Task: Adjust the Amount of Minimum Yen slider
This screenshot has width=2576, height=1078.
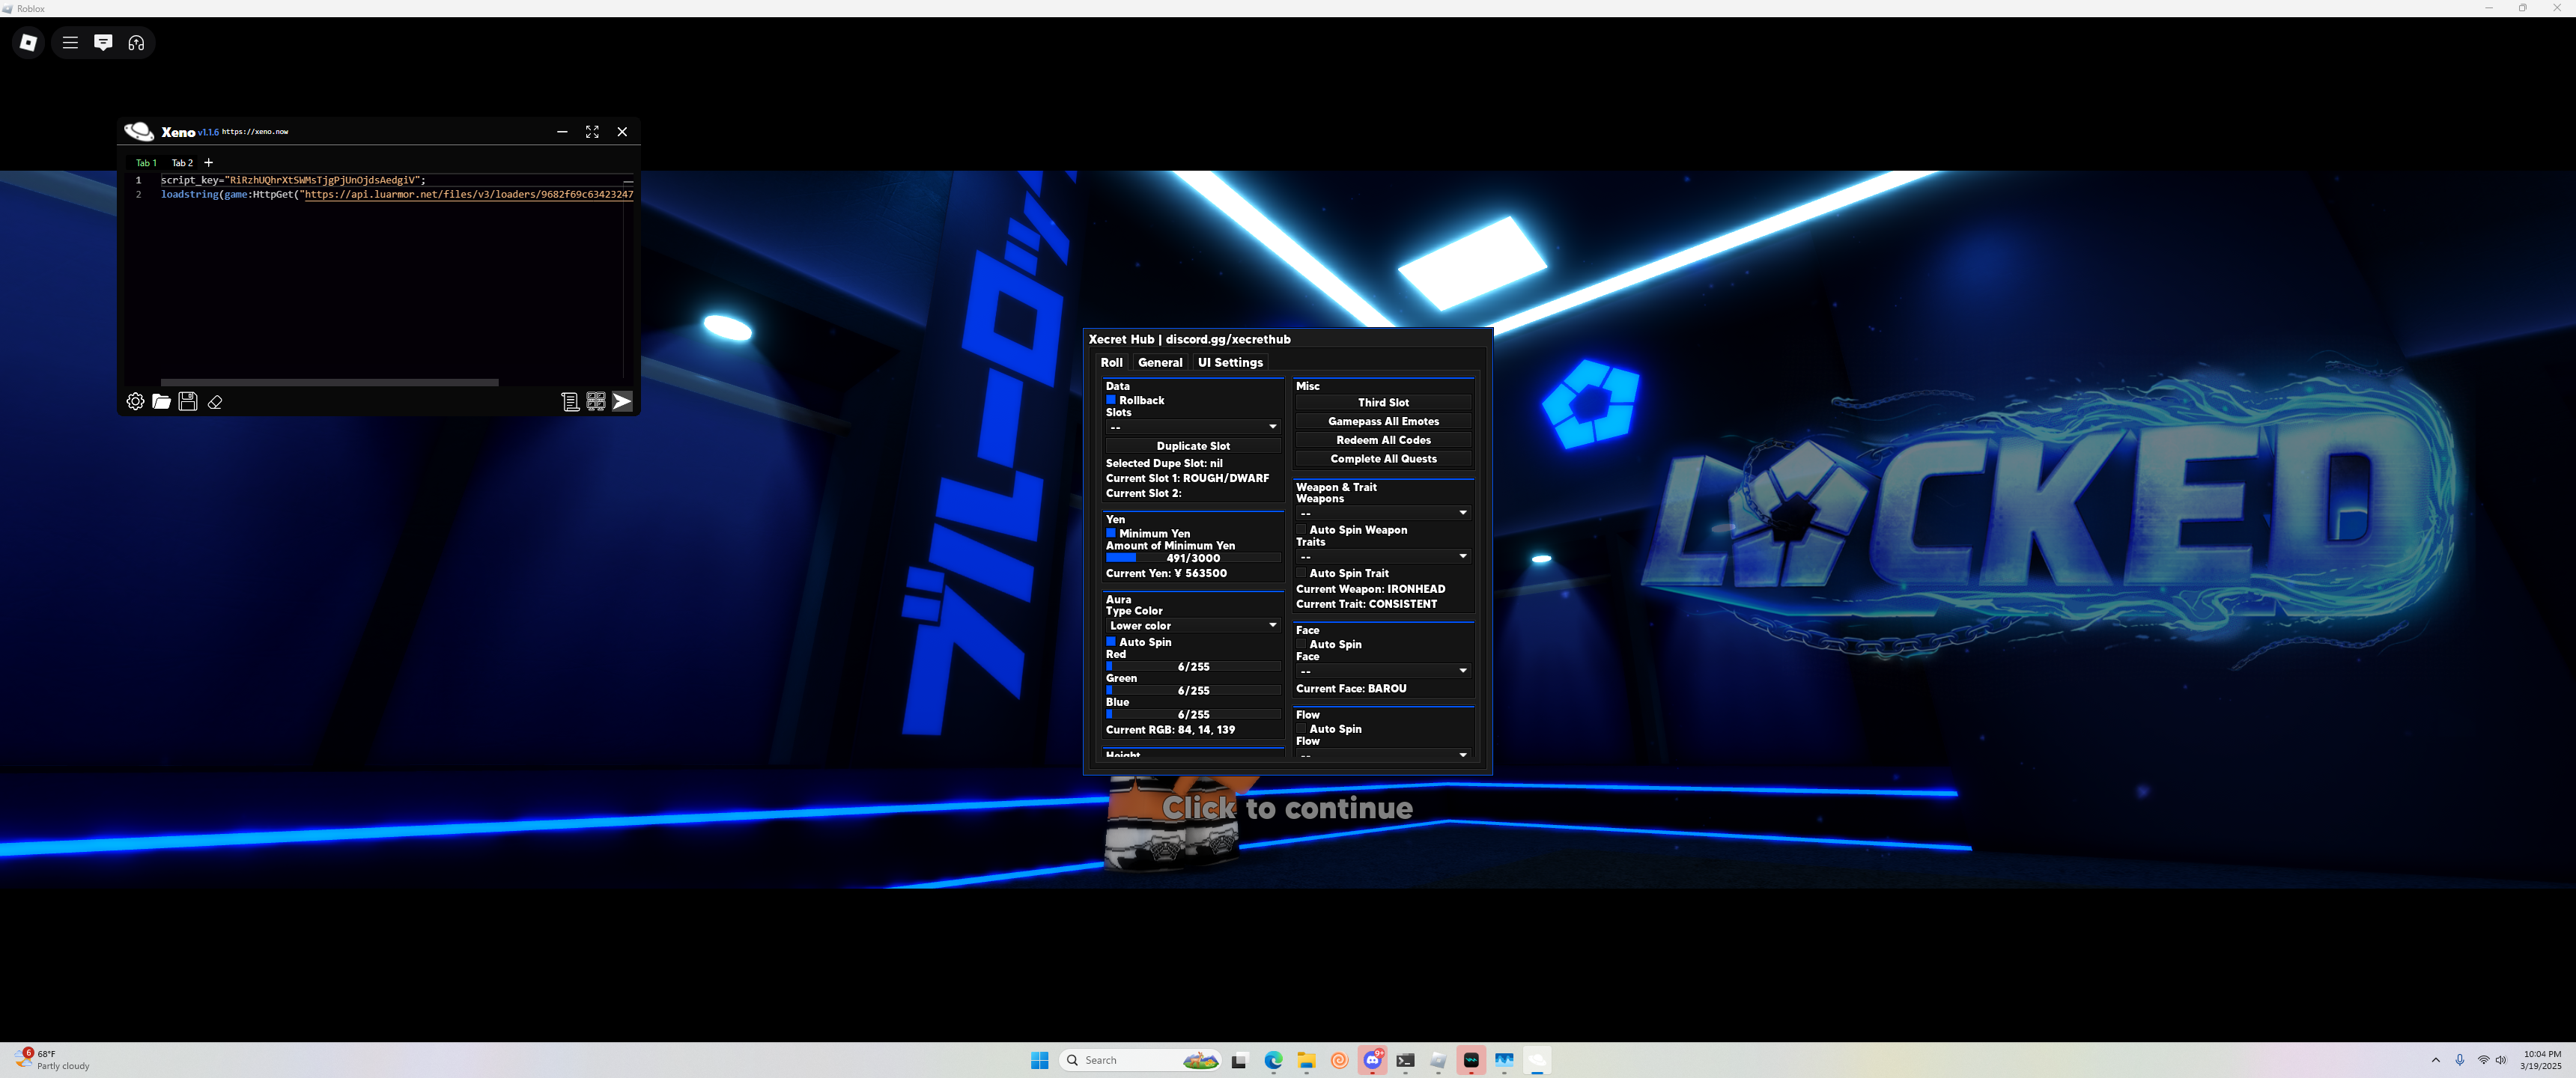Action: coord(1192,558)
